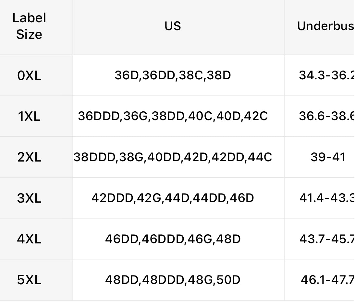Viewport: 355px width, 303px height.
Task: Click the 39-41 underbust value
Action: point(328,157)
